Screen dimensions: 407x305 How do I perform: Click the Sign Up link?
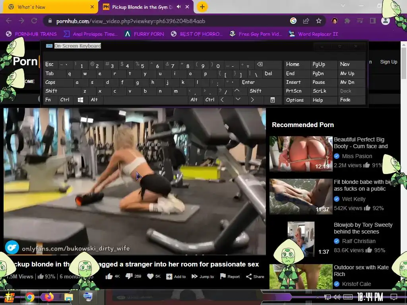389,62
